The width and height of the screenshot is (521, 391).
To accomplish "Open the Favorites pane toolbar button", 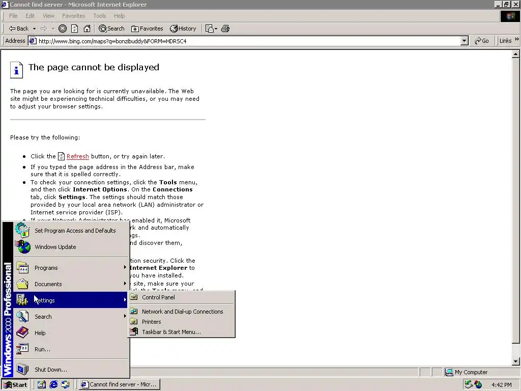I will pos(147,29).
